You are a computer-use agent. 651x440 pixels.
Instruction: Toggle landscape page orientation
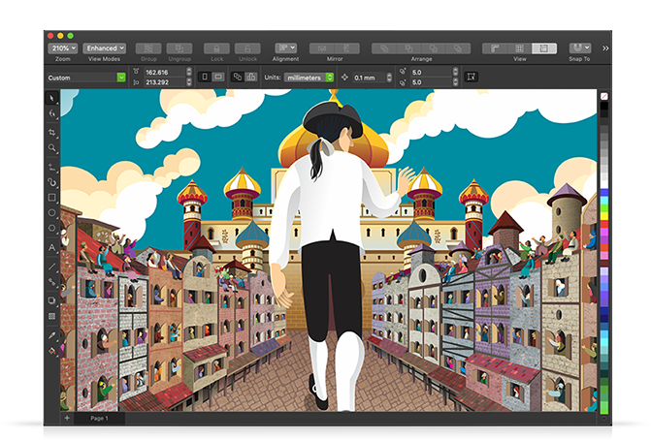[218, 77]
